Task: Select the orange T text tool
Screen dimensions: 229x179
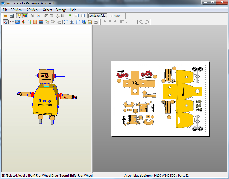Action: 35,22
